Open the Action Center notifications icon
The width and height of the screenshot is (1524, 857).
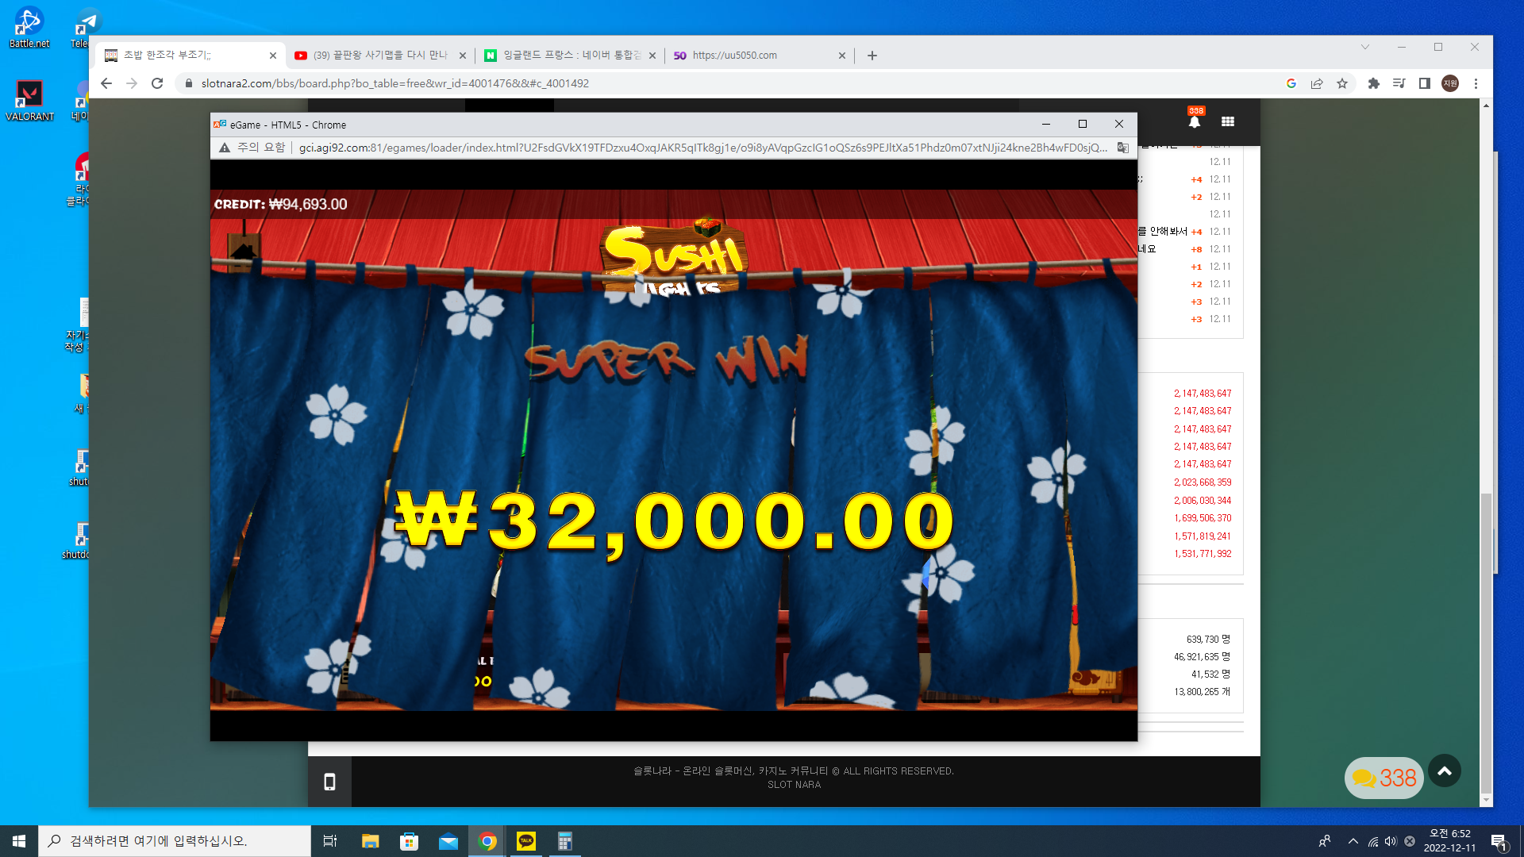point(1499,841)
